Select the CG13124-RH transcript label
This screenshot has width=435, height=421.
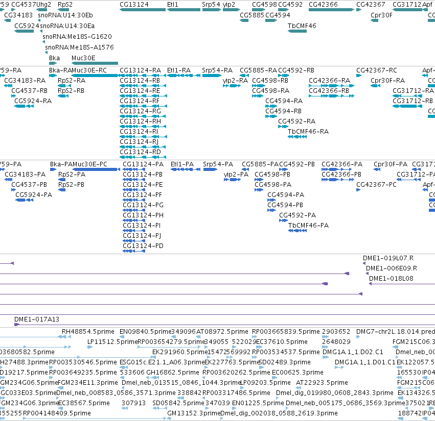click(x=140, y=121)
